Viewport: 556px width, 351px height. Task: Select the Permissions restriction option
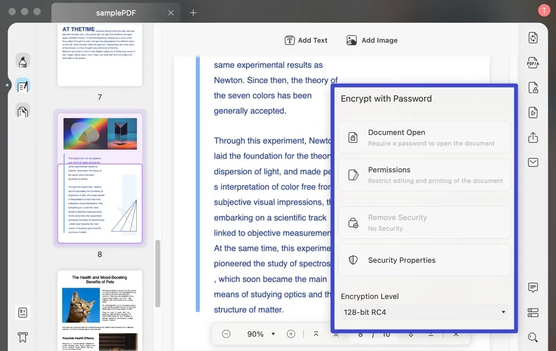coord(424,175)
